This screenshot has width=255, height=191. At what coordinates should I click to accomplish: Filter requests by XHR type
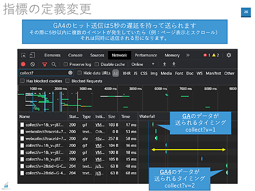tap(126, 73)
